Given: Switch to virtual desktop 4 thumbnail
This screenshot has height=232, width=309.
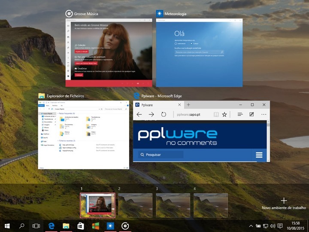Looking at the screenshot, I should [x=211, y=205].
